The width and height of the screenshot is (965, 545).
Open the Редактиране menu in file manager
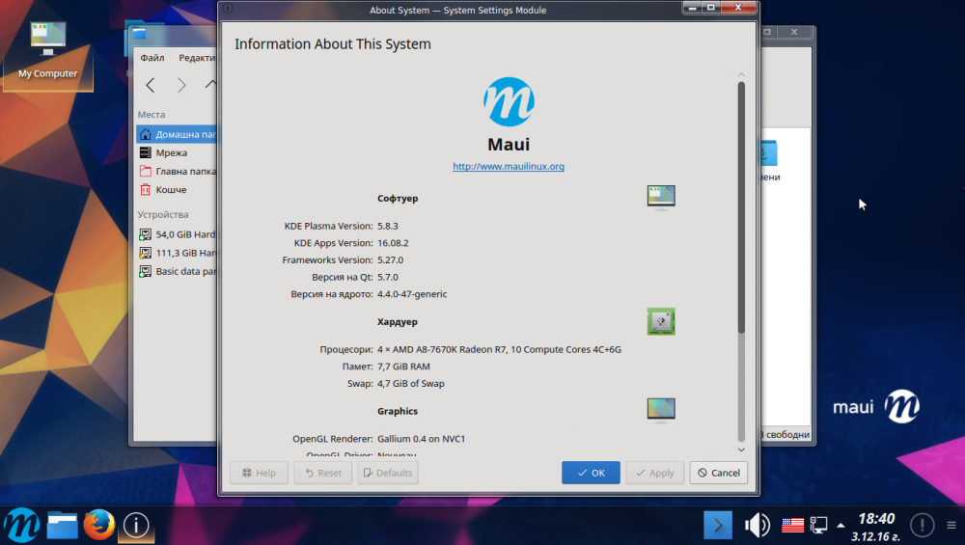coord(197,57)
